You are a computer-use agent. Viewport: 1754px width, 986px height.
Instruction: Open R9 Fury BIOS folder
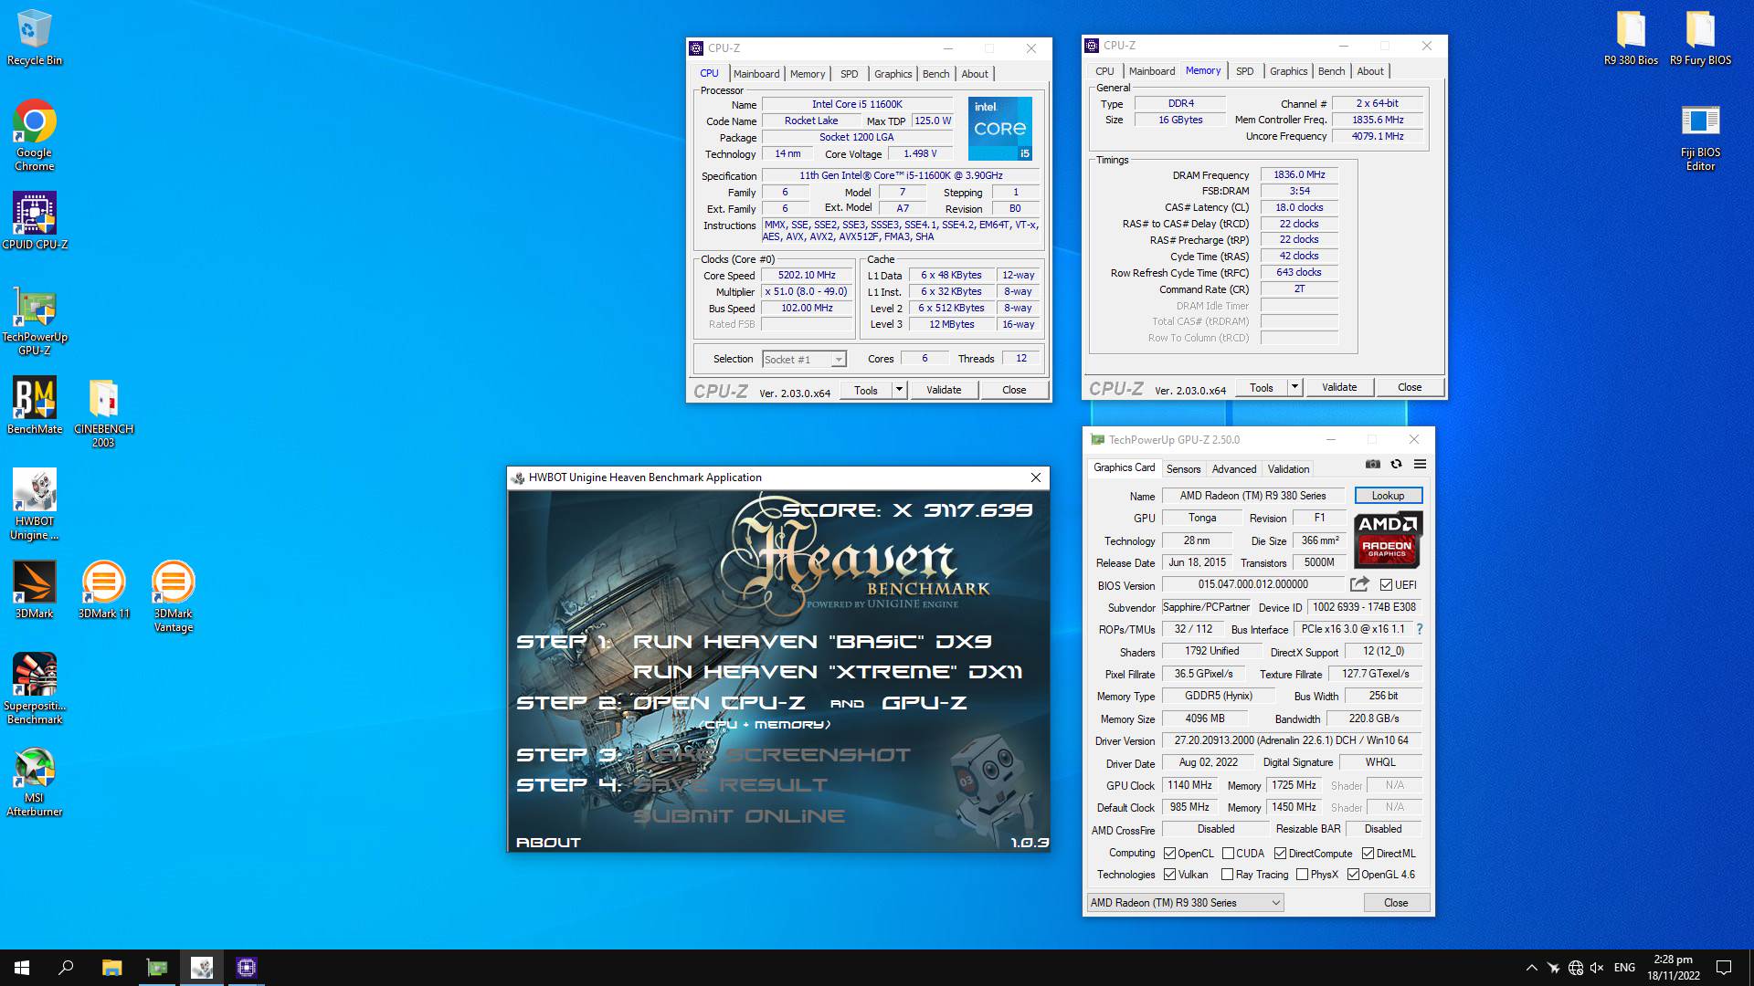[x=1700, y=37]
